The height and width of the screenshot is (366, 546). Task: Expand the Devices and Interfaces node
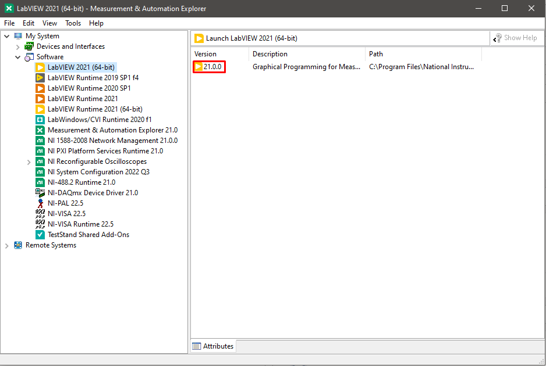point(18,47)
